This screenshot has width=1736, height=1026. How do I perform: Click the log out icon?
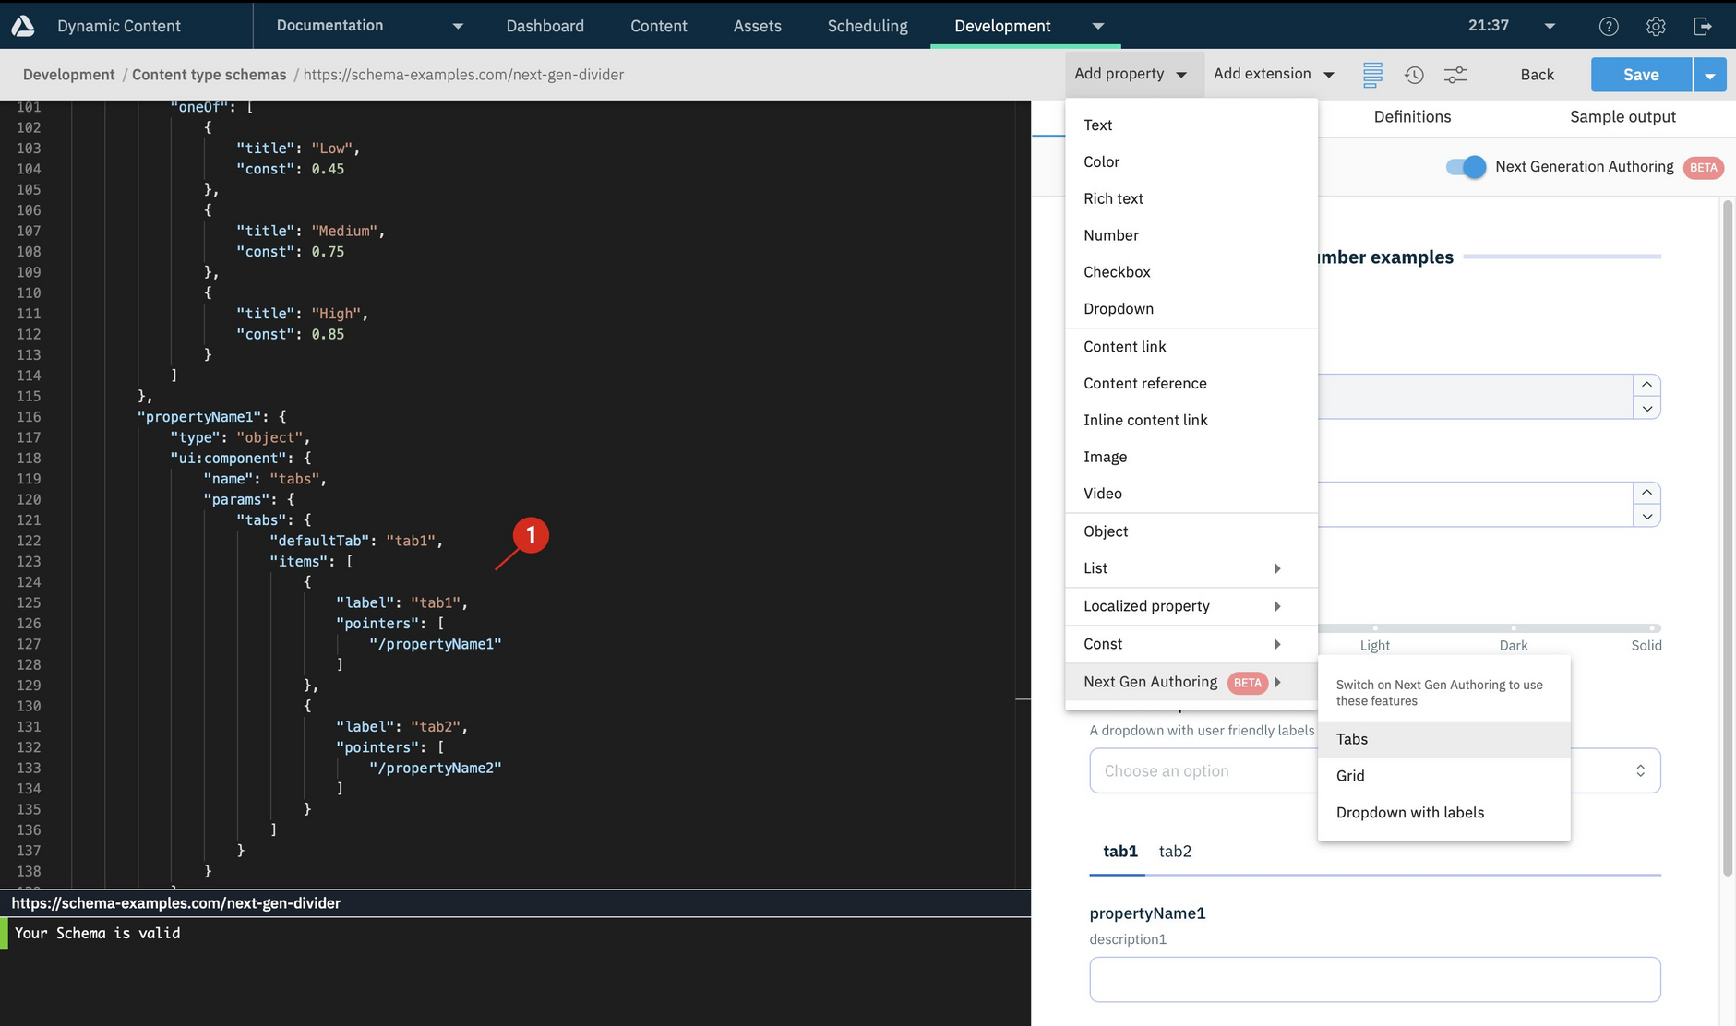(x=1703, y=26)
